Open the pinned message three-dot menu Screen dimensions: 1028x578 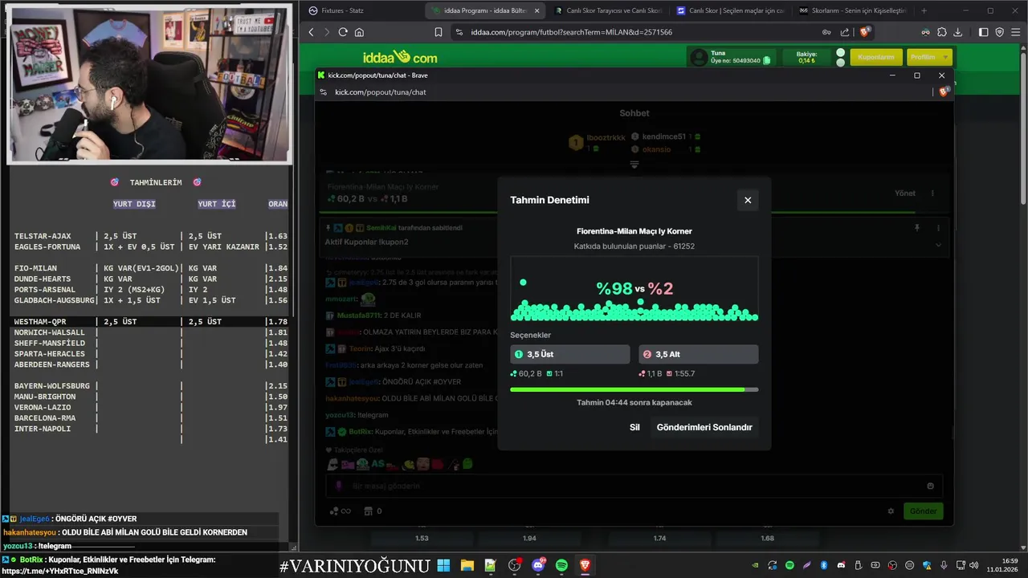coord(938,228)
